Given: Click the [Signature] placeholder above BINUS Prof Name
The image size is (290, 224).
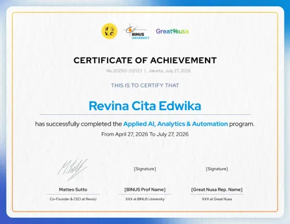Looking at the screenshot, I should [145, 169].
